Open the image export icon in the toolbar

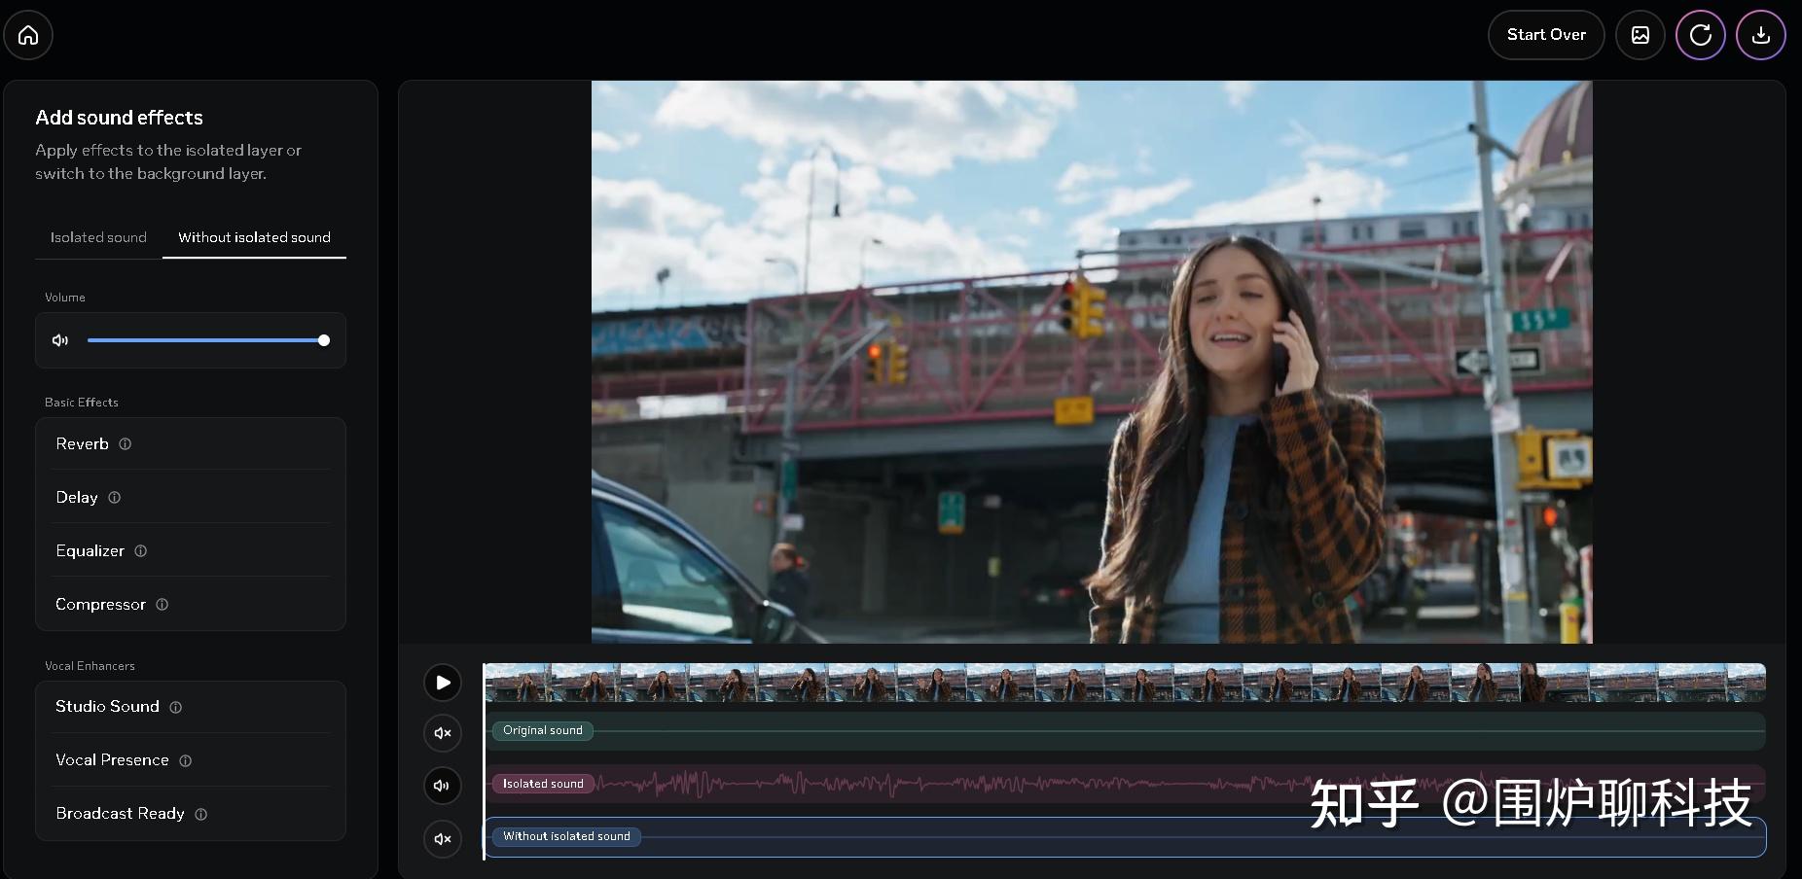click(1640, 35)
